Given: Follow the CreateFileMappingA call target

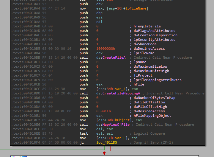Looking at the screenshot, I should coord(121,93).
